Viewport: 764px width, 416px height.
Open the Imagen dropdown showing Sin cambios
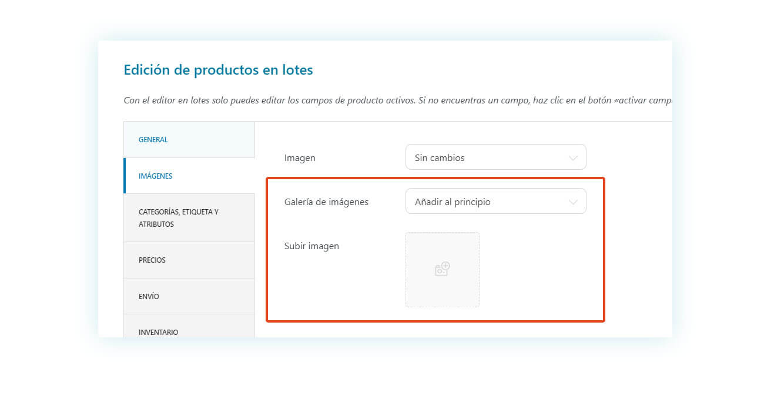click(495, 157)
